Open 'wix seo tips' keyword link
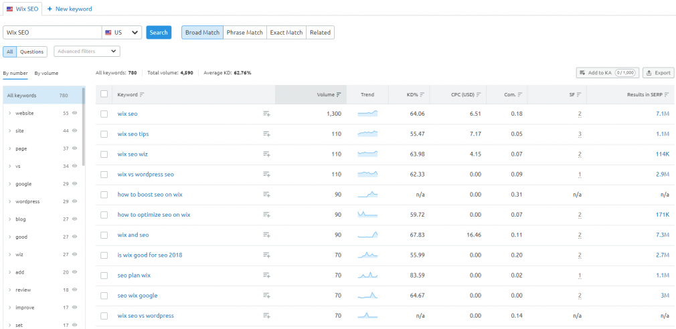This screenshot has height=329, width=676. pyautogui.click(x=133, y=134)
